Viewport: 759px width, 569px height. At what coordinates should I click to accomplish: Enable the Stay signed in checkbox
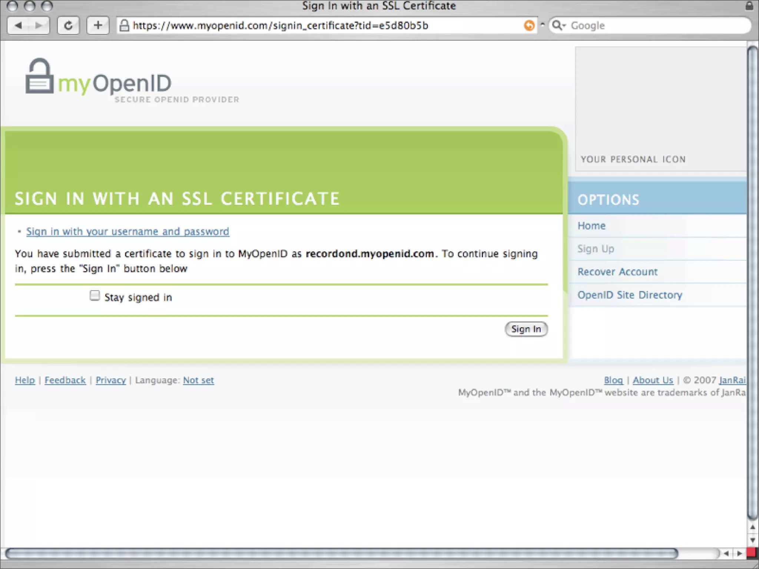coord(95,296)
